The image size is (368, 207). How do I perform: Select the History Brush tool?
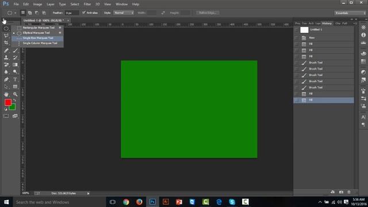pyautogui.click(x=16, y=57)
